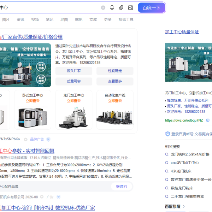
Task: Search related 4米龙门铣床
Action: pyautogui.click(x=181, y=171)
